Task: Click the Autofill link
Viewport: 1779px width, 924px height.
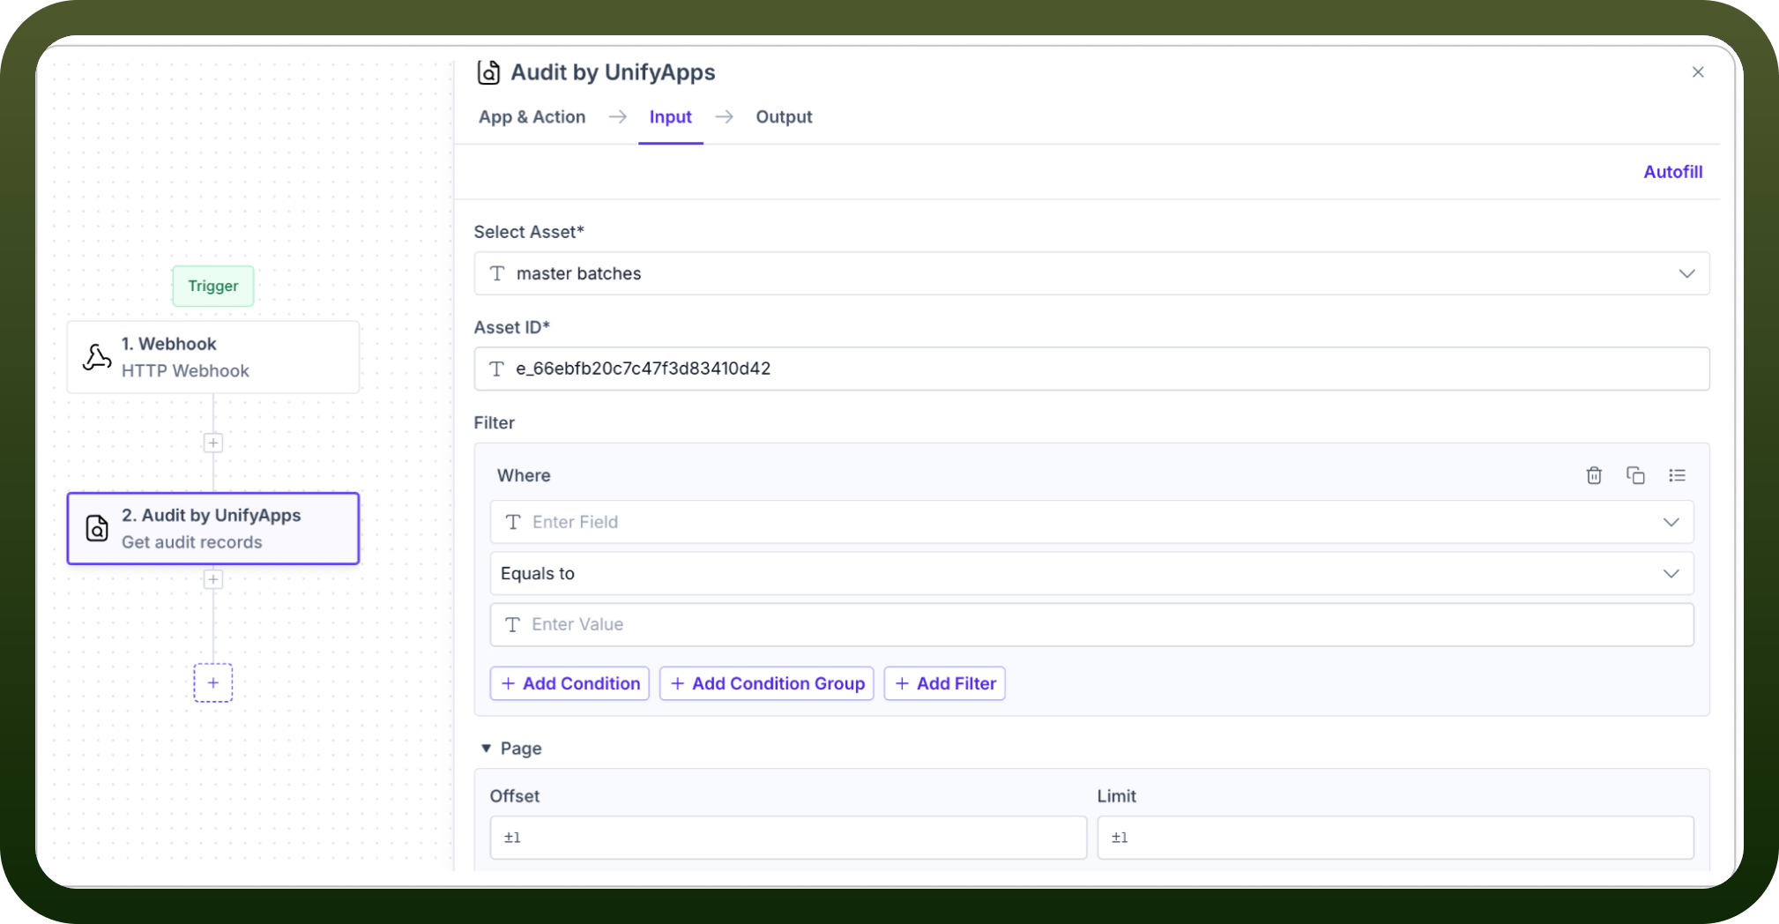Action: 1672,172
